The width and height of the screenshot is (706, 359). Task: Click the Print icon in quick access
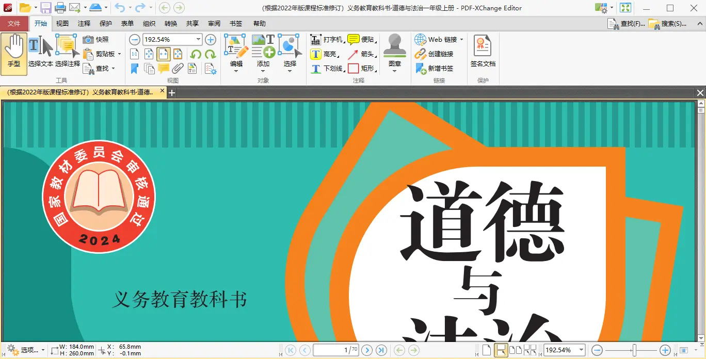[x=60, y=8]
